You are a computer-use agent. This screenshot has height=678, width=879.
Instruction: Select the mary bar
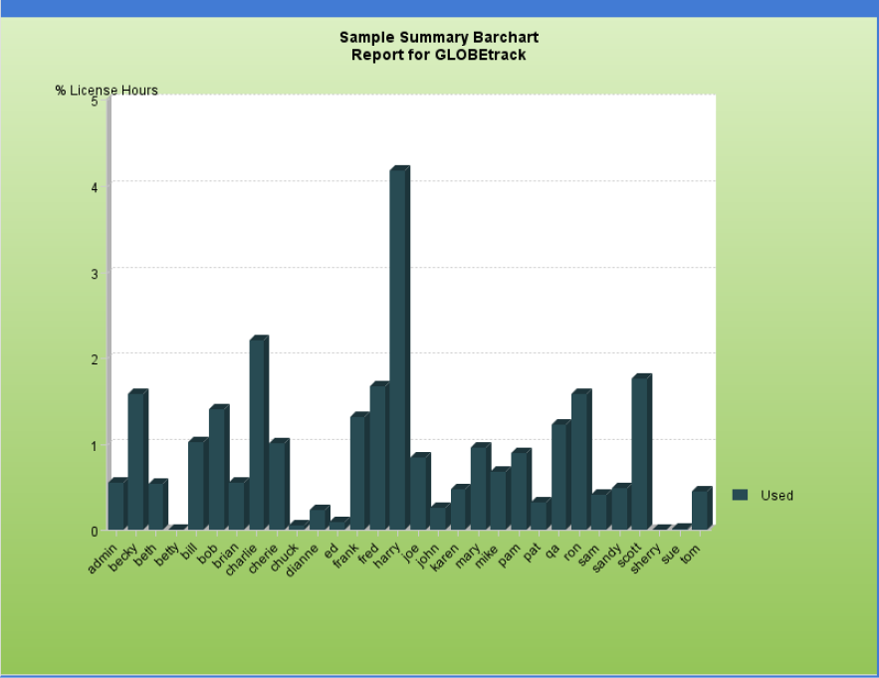point(479,487)
